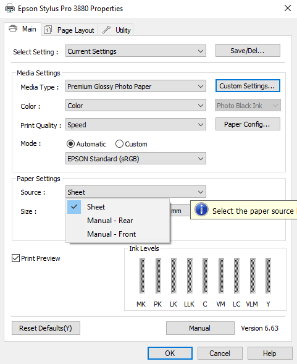Click the LC ink level bar
297x364 pixels.
236,276
